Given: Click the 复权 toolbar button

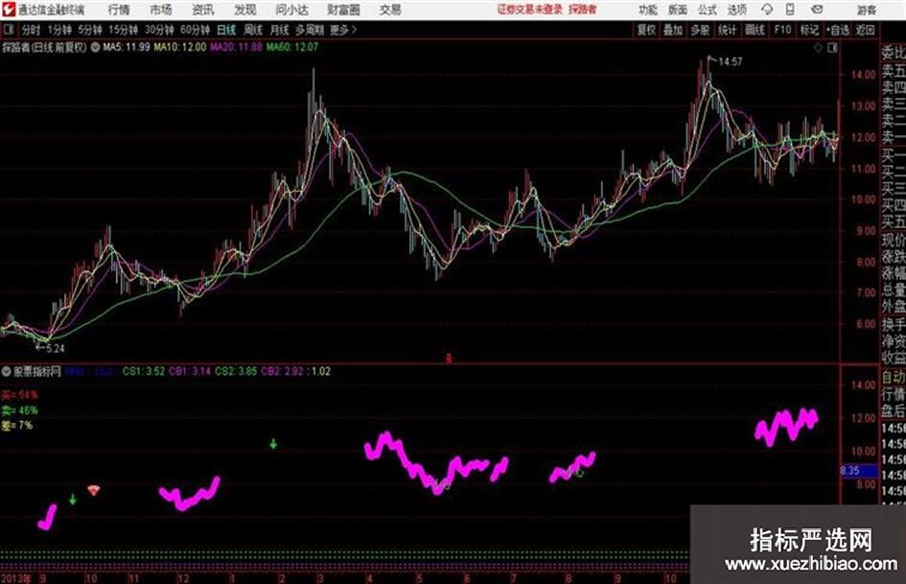Looking at the screenshot, I should point(646,30).
